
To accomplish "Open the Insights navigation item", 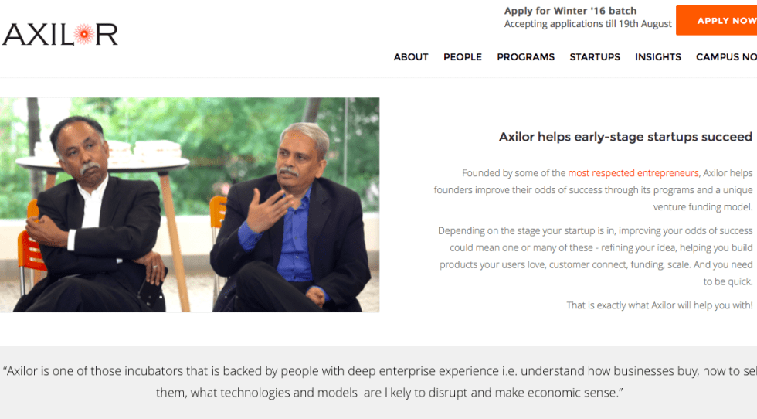I will click(x=658, y=57).
